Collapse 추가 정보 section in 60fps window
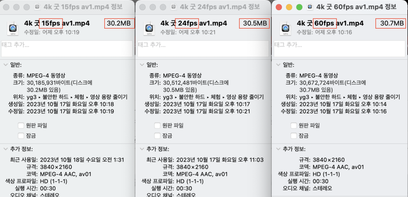 coord(278,149)
